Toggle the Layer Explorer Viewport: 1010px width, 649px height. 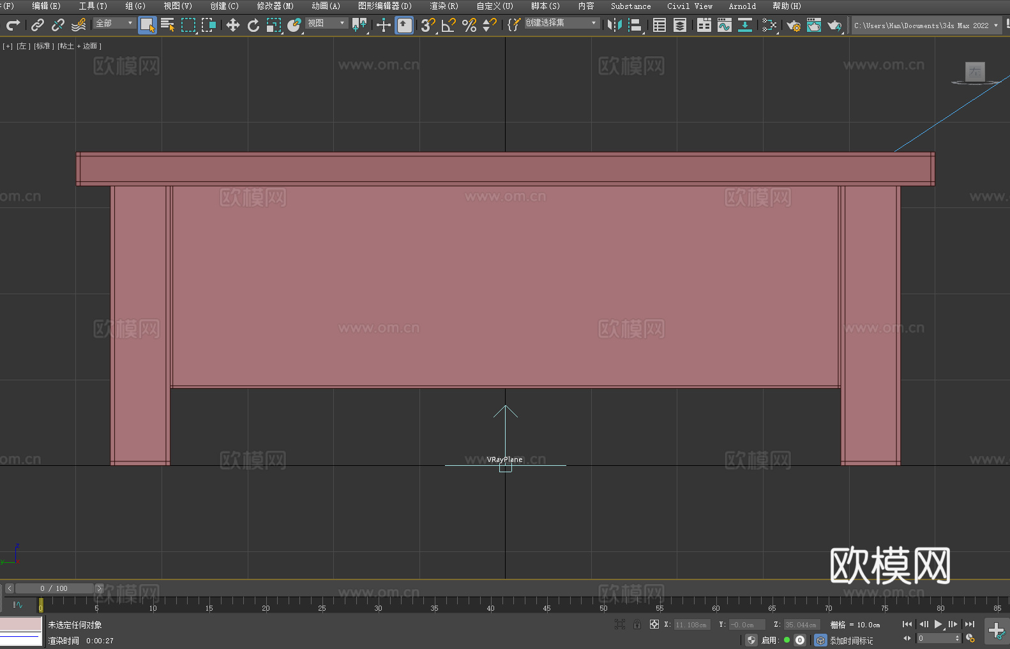point(680,25)
